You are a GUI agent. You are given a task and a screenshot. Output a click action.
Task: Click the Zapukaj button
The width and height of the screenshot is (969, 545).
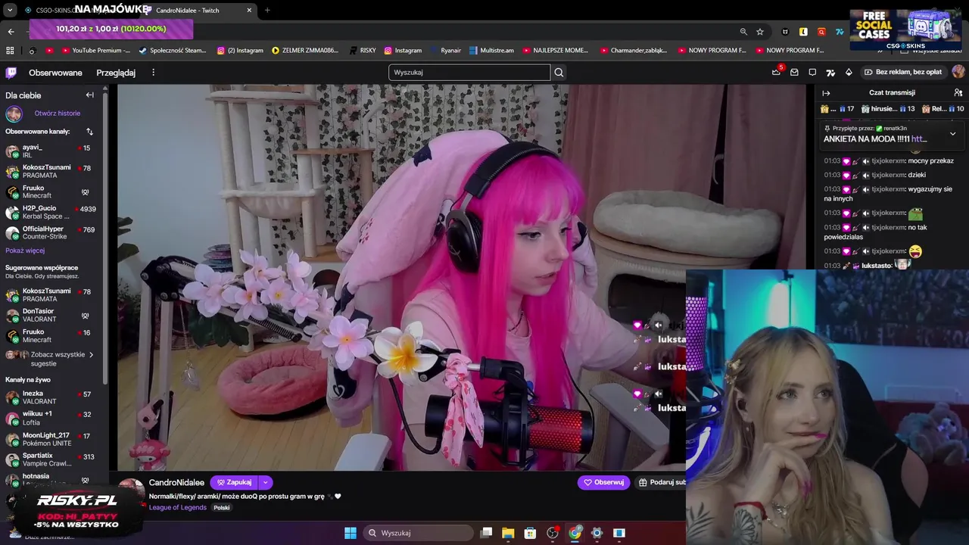point(234,482)
